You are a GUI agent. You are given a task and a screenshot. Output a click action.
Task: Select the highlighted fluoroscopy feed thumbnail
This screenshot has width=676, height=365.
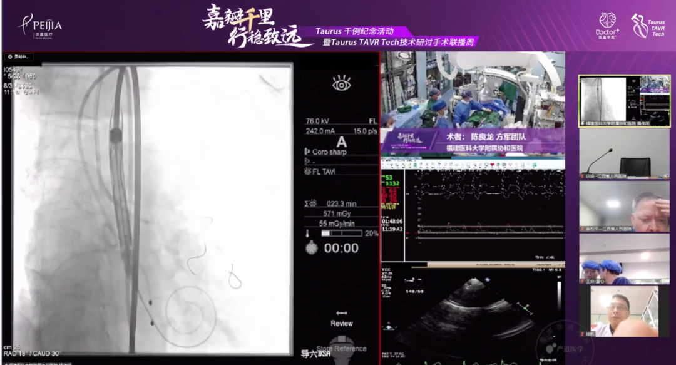[x=624, y=101]
